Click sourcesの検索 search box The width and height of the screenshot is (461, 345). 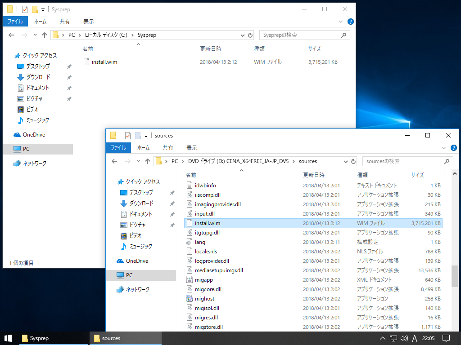tap(408, 161)
